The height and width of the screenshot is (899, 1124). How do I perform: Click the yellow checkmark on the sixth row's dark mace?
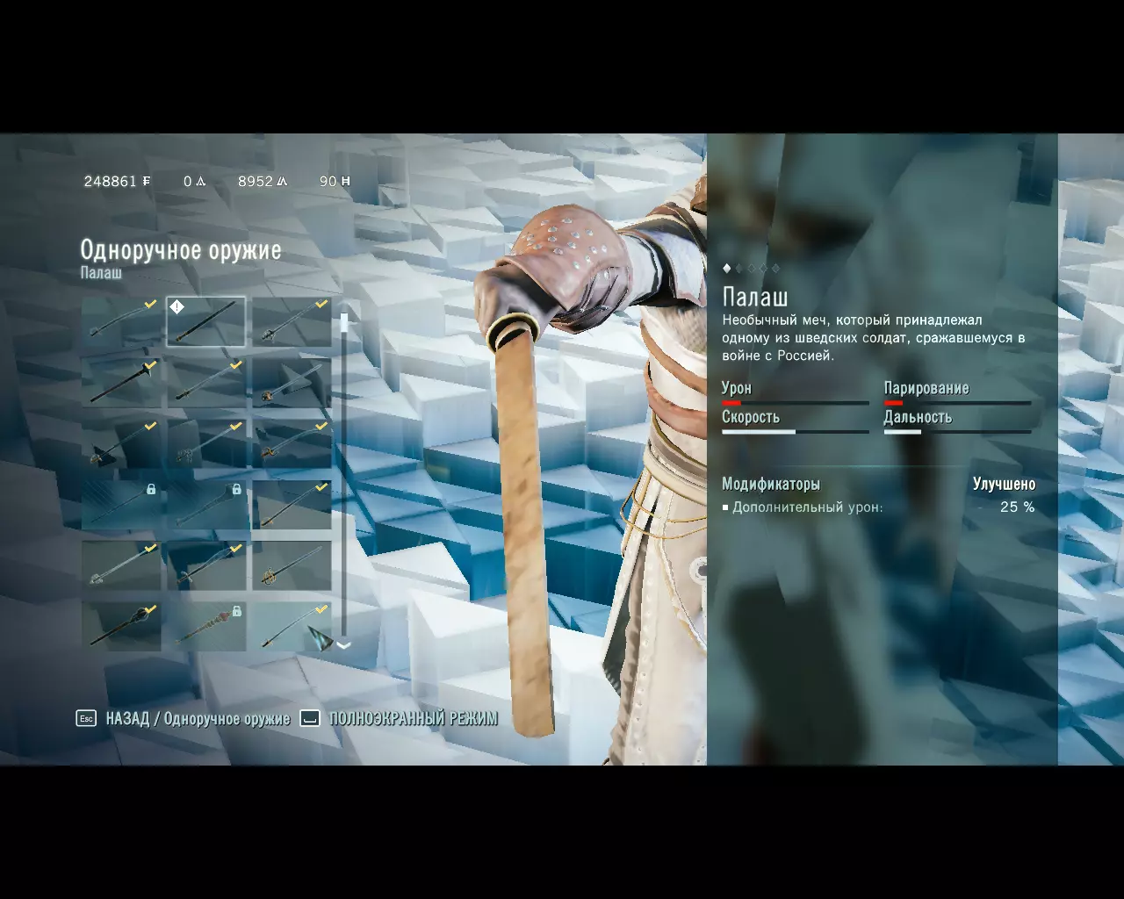150,609
